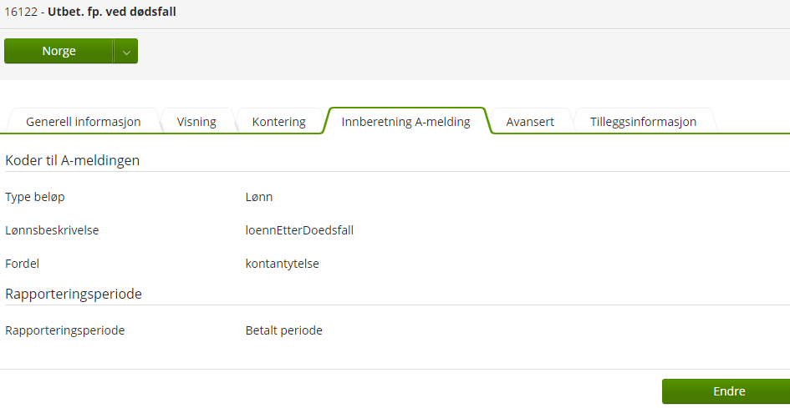Click the Type beløp field label
Viewport: 790px width, 408px height.
coord(34,197)
